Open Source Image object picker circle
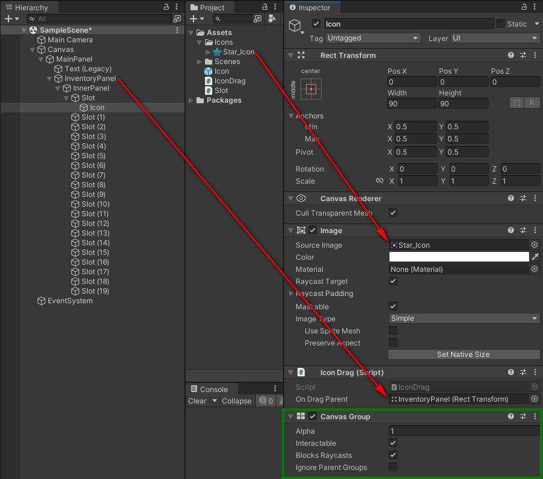The width and height of the screenshot is (543, 479). (x=535, y=245)
